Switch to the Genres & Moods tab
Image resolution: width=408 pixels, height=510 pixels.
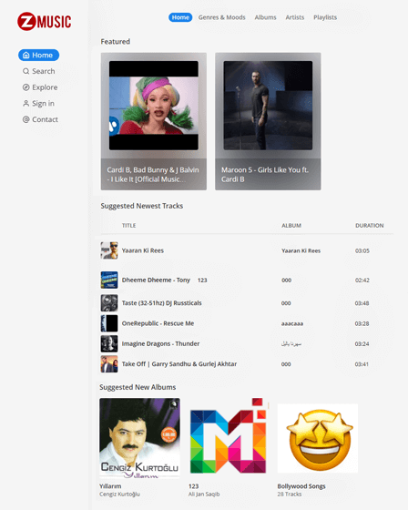(222, 17)
